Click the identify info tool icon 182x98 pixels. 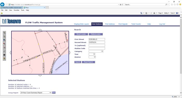pyautogui.click(x=4, y=55)
